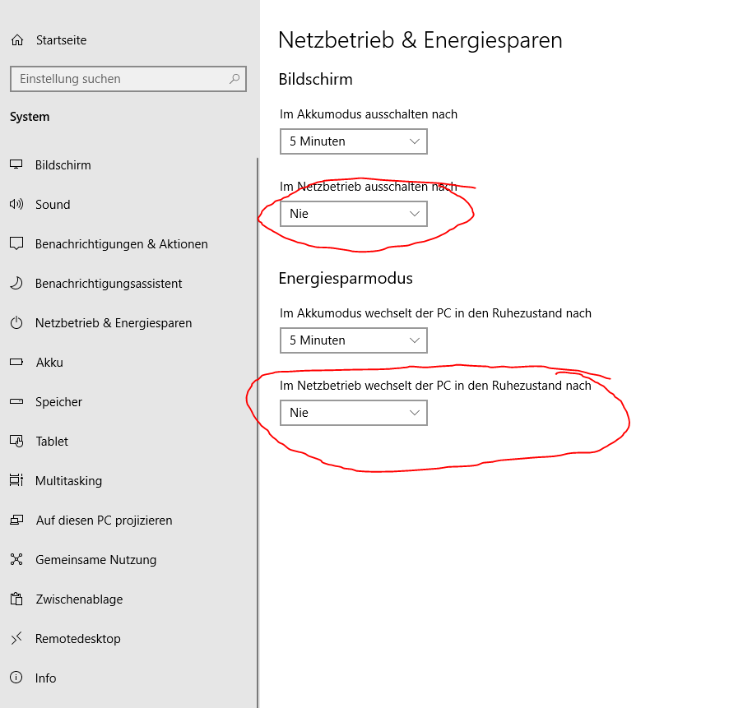The width and height of the screenshot is (729, 708).
Task: Click the System sidebar heading
Action: coord(30,117)
